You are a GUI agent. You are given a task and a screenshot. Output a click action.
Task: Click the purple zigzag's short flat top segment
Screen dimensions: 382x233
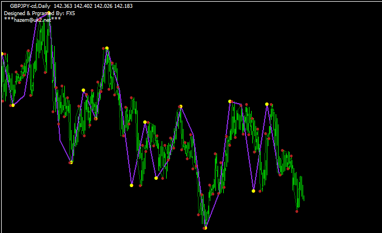pos(236,102)
